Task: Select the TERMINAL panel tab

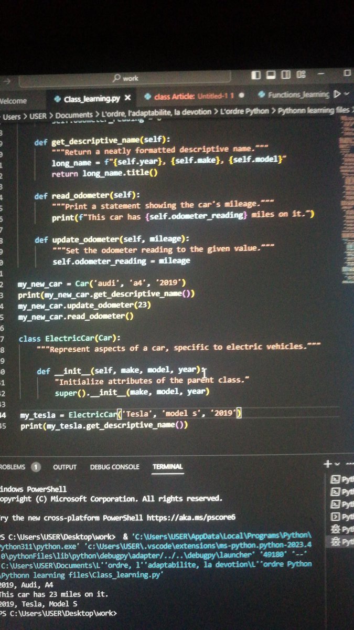Action: pyautogui.click(x=168, y=466)
